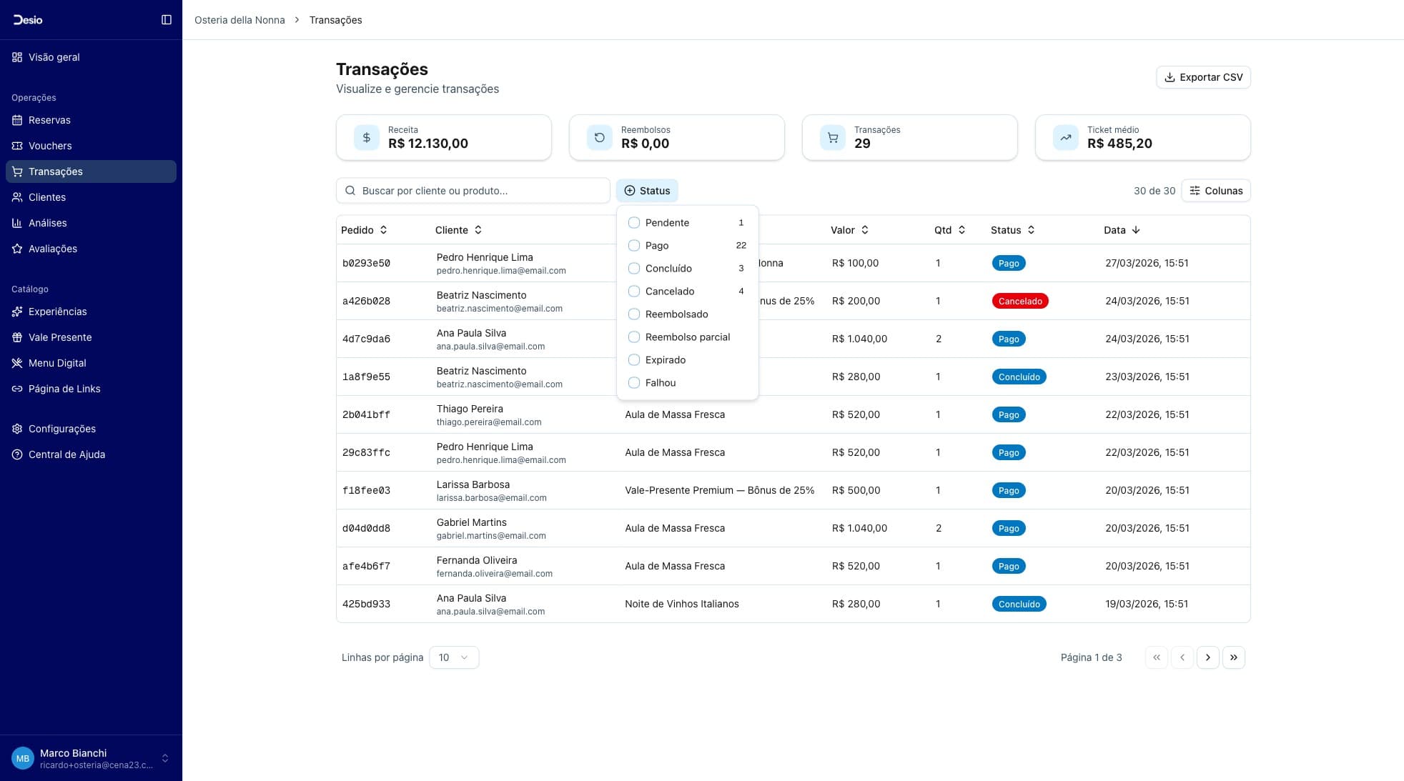
Task: Sort by Pedido column
Action: click(364, 230)
